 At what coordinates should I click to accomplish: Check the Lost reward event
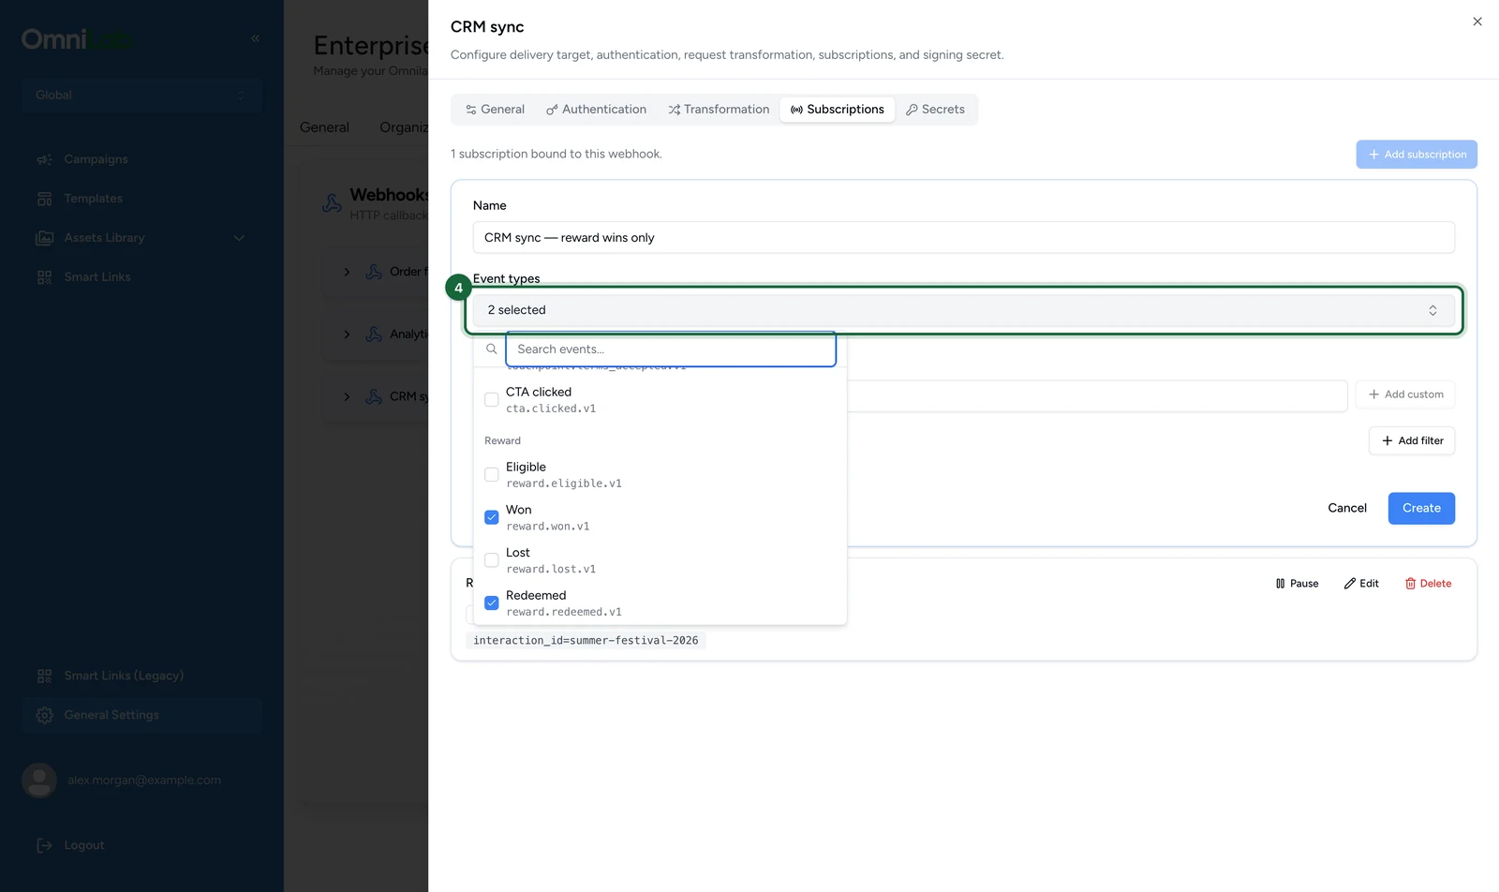[x=491, y=560]
